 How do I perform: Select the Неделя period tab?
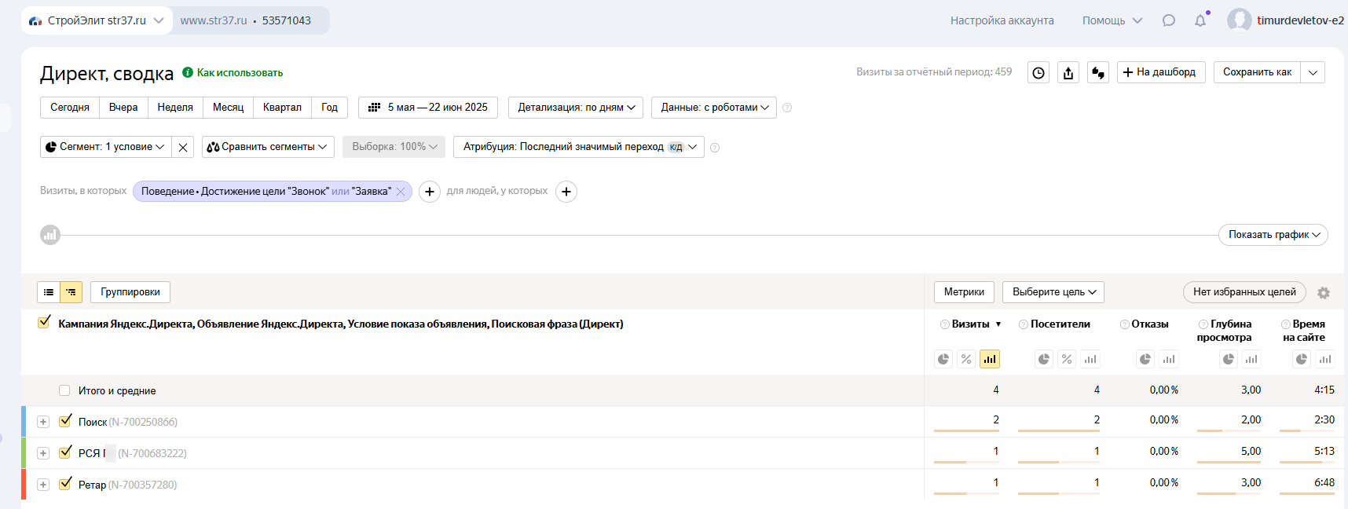pyautogui.click(x=175, y=108)
